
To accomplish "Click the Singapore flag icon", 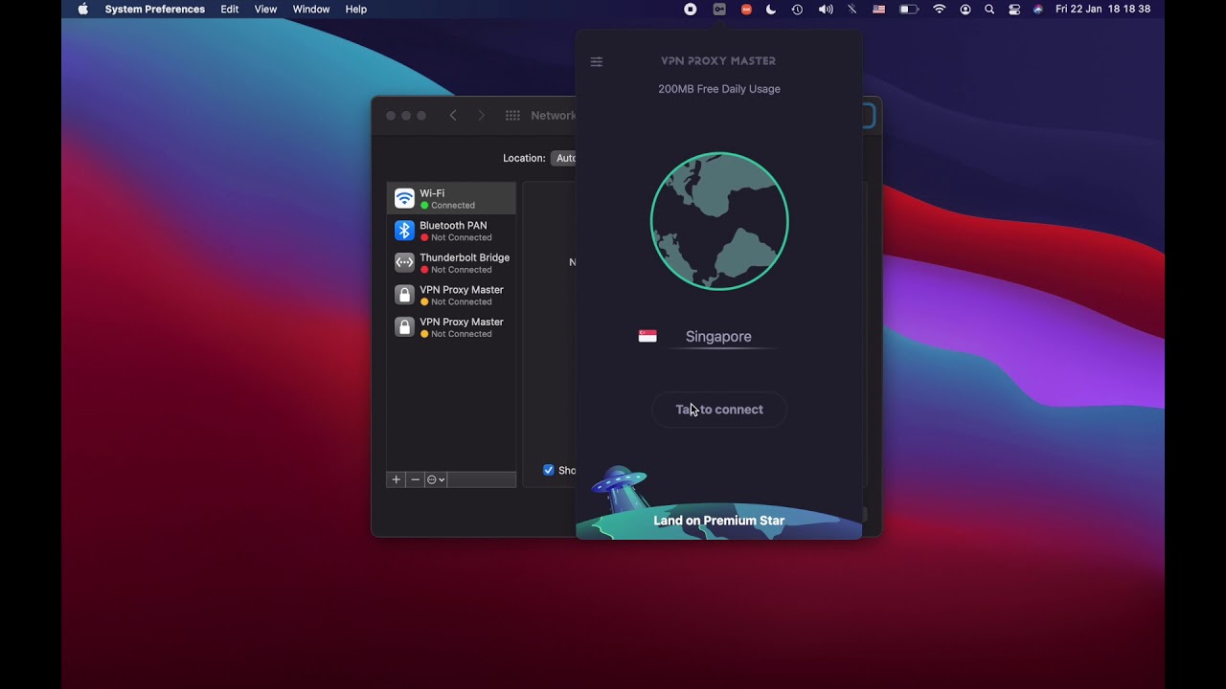I will [647, 337].
